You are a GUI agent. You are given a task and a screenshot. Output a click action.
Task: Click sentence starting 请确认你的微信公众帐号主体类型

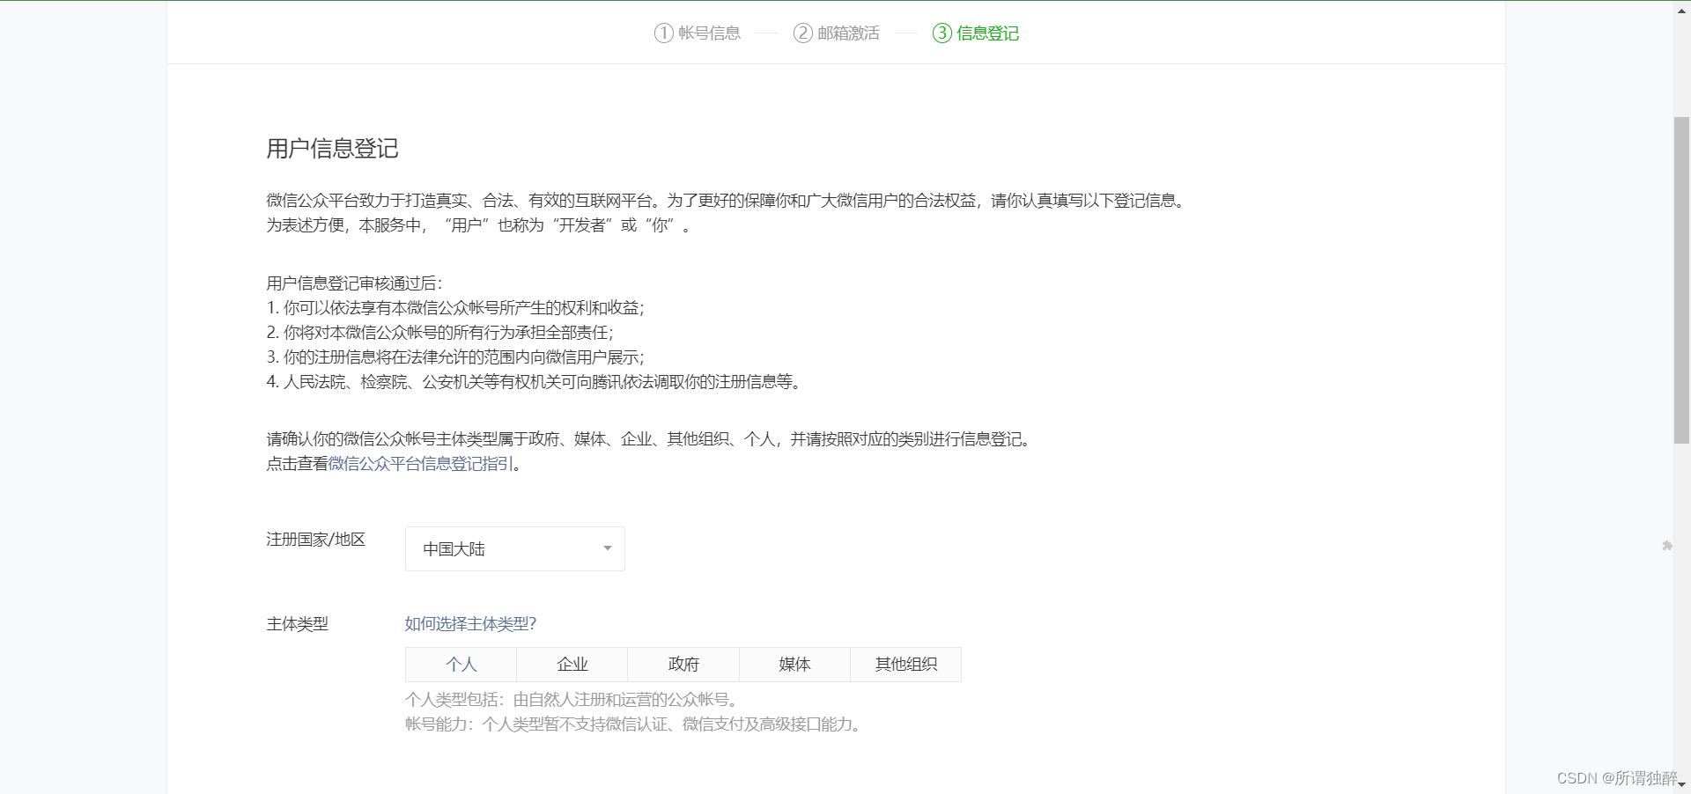click(650, 439)
